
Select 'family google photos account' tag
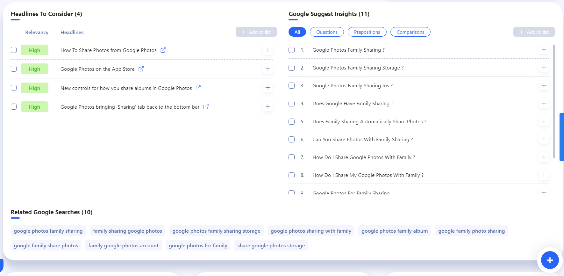pyautogui.click(x=123, y=245)
